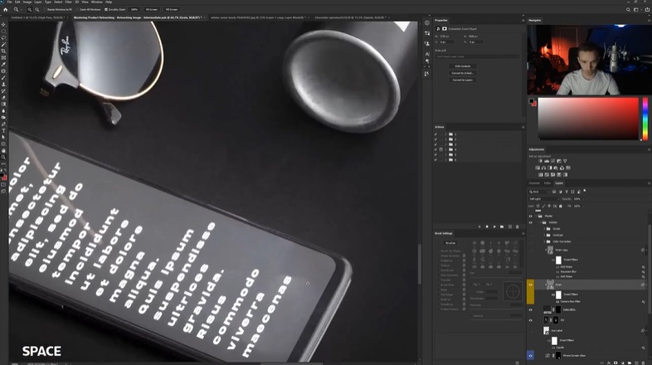This screenshot has height=365, width=652.
Task: Click the Fit Screen button
Action: point(151,9)
